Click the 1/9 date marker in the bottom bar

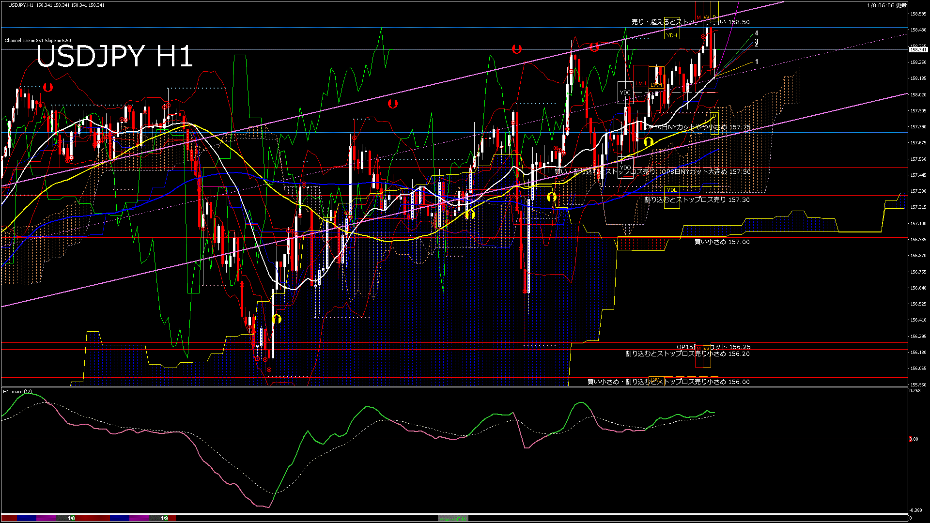click(x=164, y=518)
